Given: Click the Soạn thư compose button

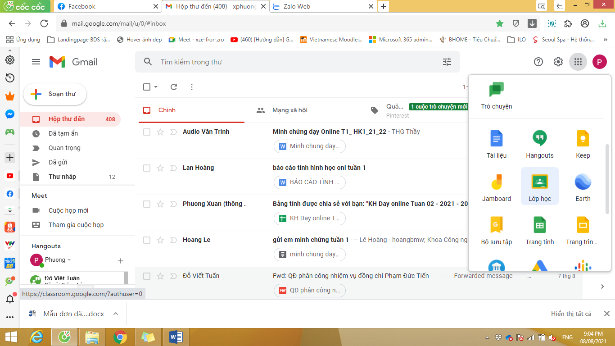Looking at the screenshot, I should tap(55, 94).
